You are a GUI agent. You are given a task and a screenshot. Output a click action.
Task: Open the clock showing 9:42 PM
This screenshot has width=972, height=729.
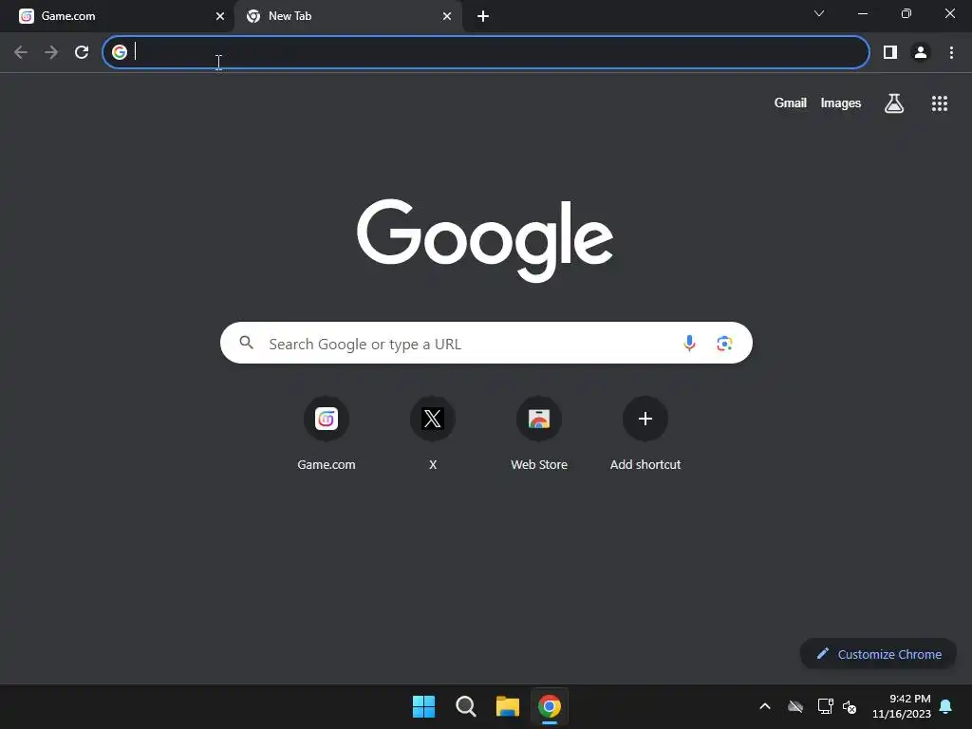902,706
